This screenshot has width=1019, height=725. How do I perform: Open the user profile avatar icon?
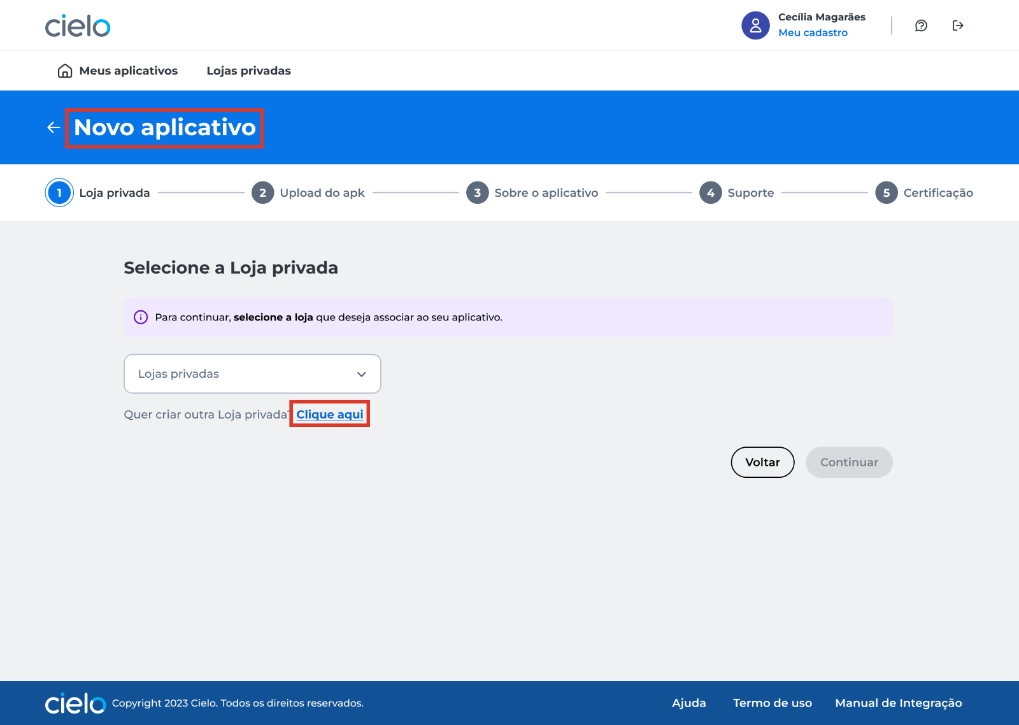pyautogui.click(x=755, y=25)
